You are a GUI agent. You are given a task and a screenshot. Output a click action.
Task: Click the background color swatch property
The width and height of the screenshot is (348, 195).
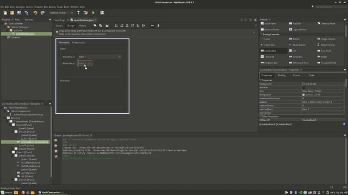point(303,84)
